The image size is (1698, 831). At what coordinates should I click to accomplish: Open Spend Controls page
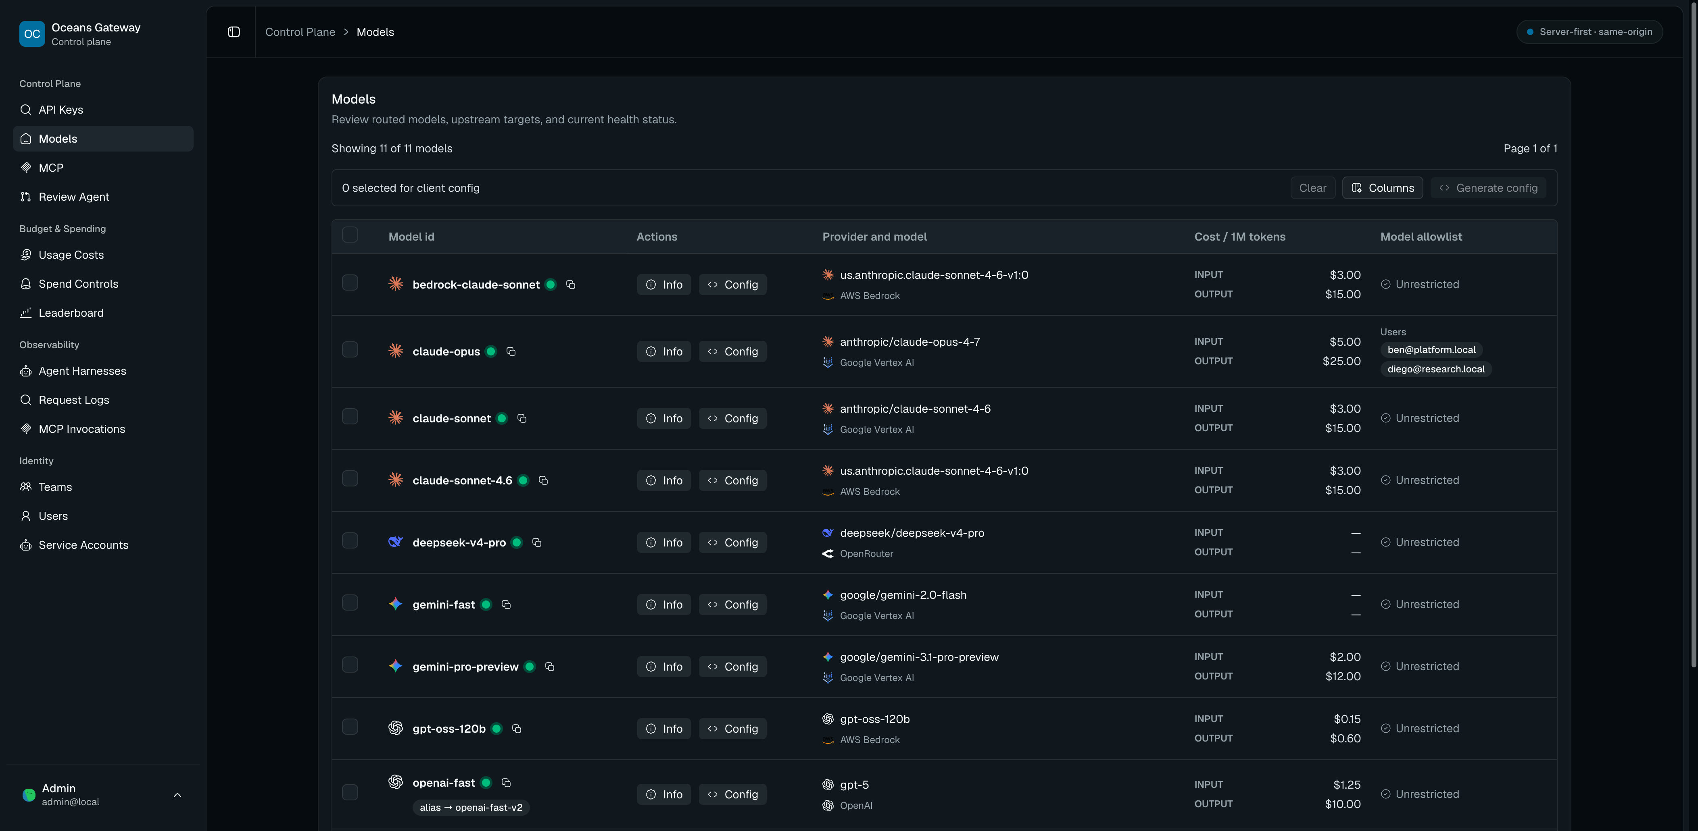(x=103, y=284)
